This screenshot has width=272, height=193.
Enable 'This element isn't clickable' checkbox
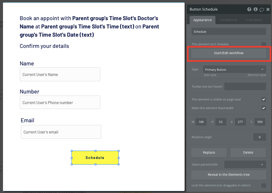[x=264, y=44]
